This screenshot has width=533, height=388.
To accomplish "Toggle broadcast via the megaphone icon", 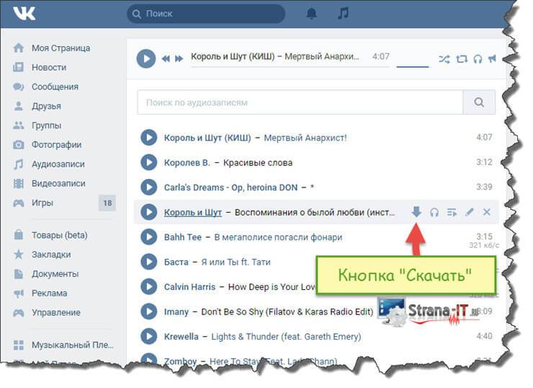I will click(492, 58).
